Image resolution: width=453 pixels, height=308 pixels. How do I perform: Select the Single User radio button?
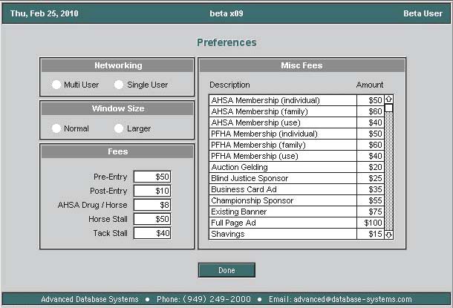coord(119,85)
